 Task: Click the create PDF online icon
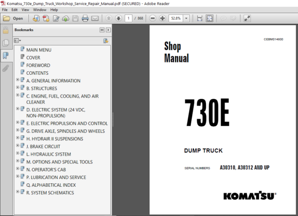click(36, 18)
